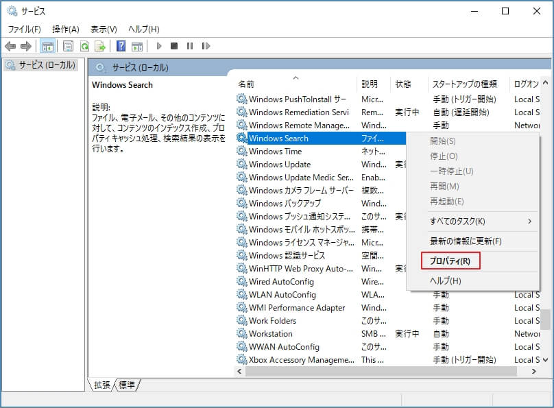Click the Start Service play icon

coord(159,46)
